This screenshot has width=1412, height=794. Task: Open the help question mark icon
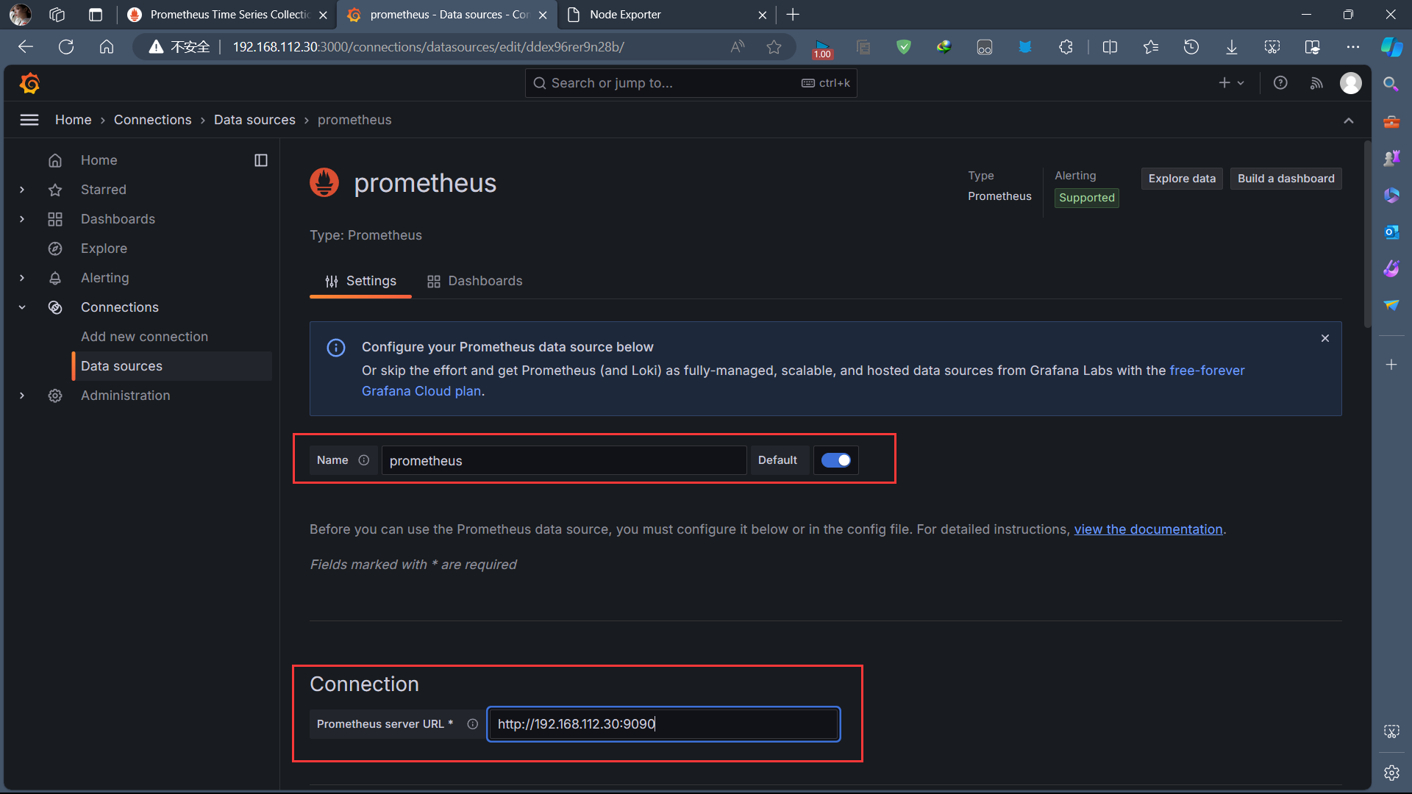[x=1280, y=83]
